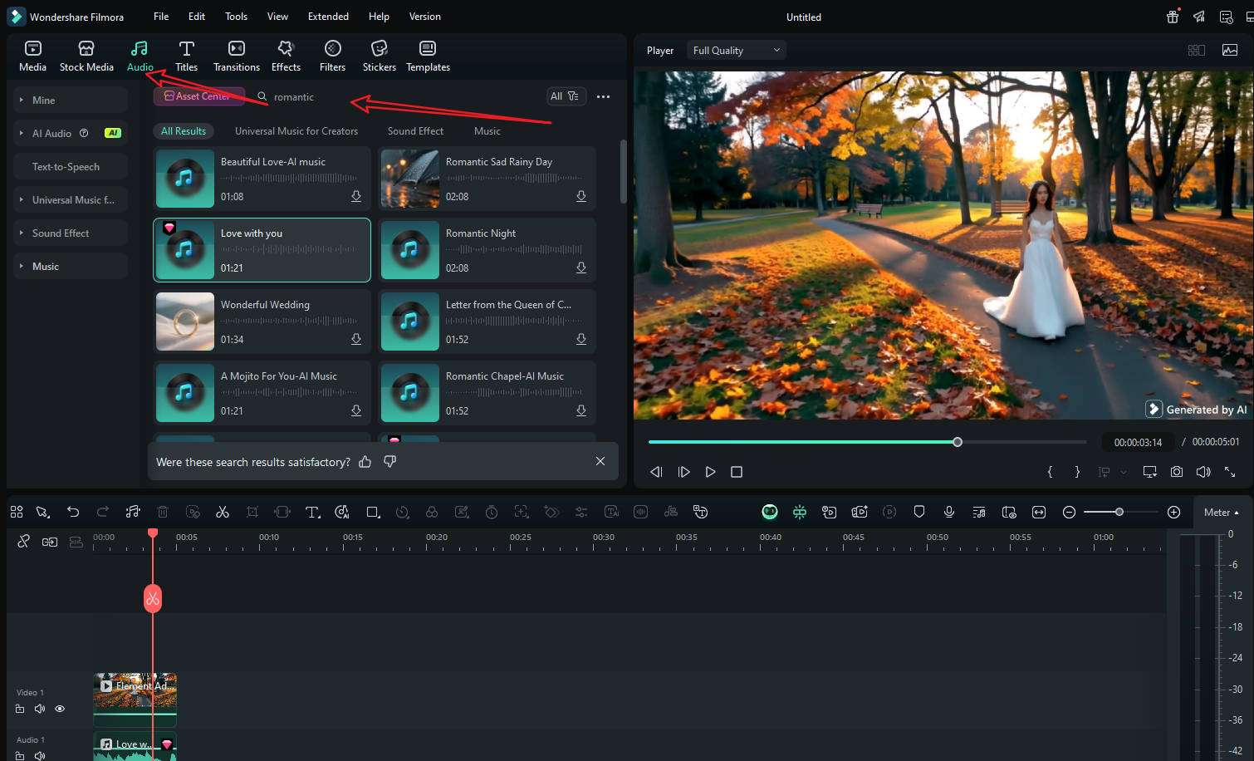Open the Meter dropdown
The height and width of the screenshot is (761, 1254).
point(1221,513)
